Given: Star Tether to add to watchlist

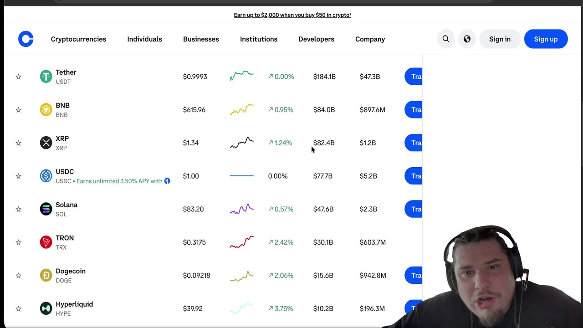Looking at the screenshot, I should coord(19,77).
